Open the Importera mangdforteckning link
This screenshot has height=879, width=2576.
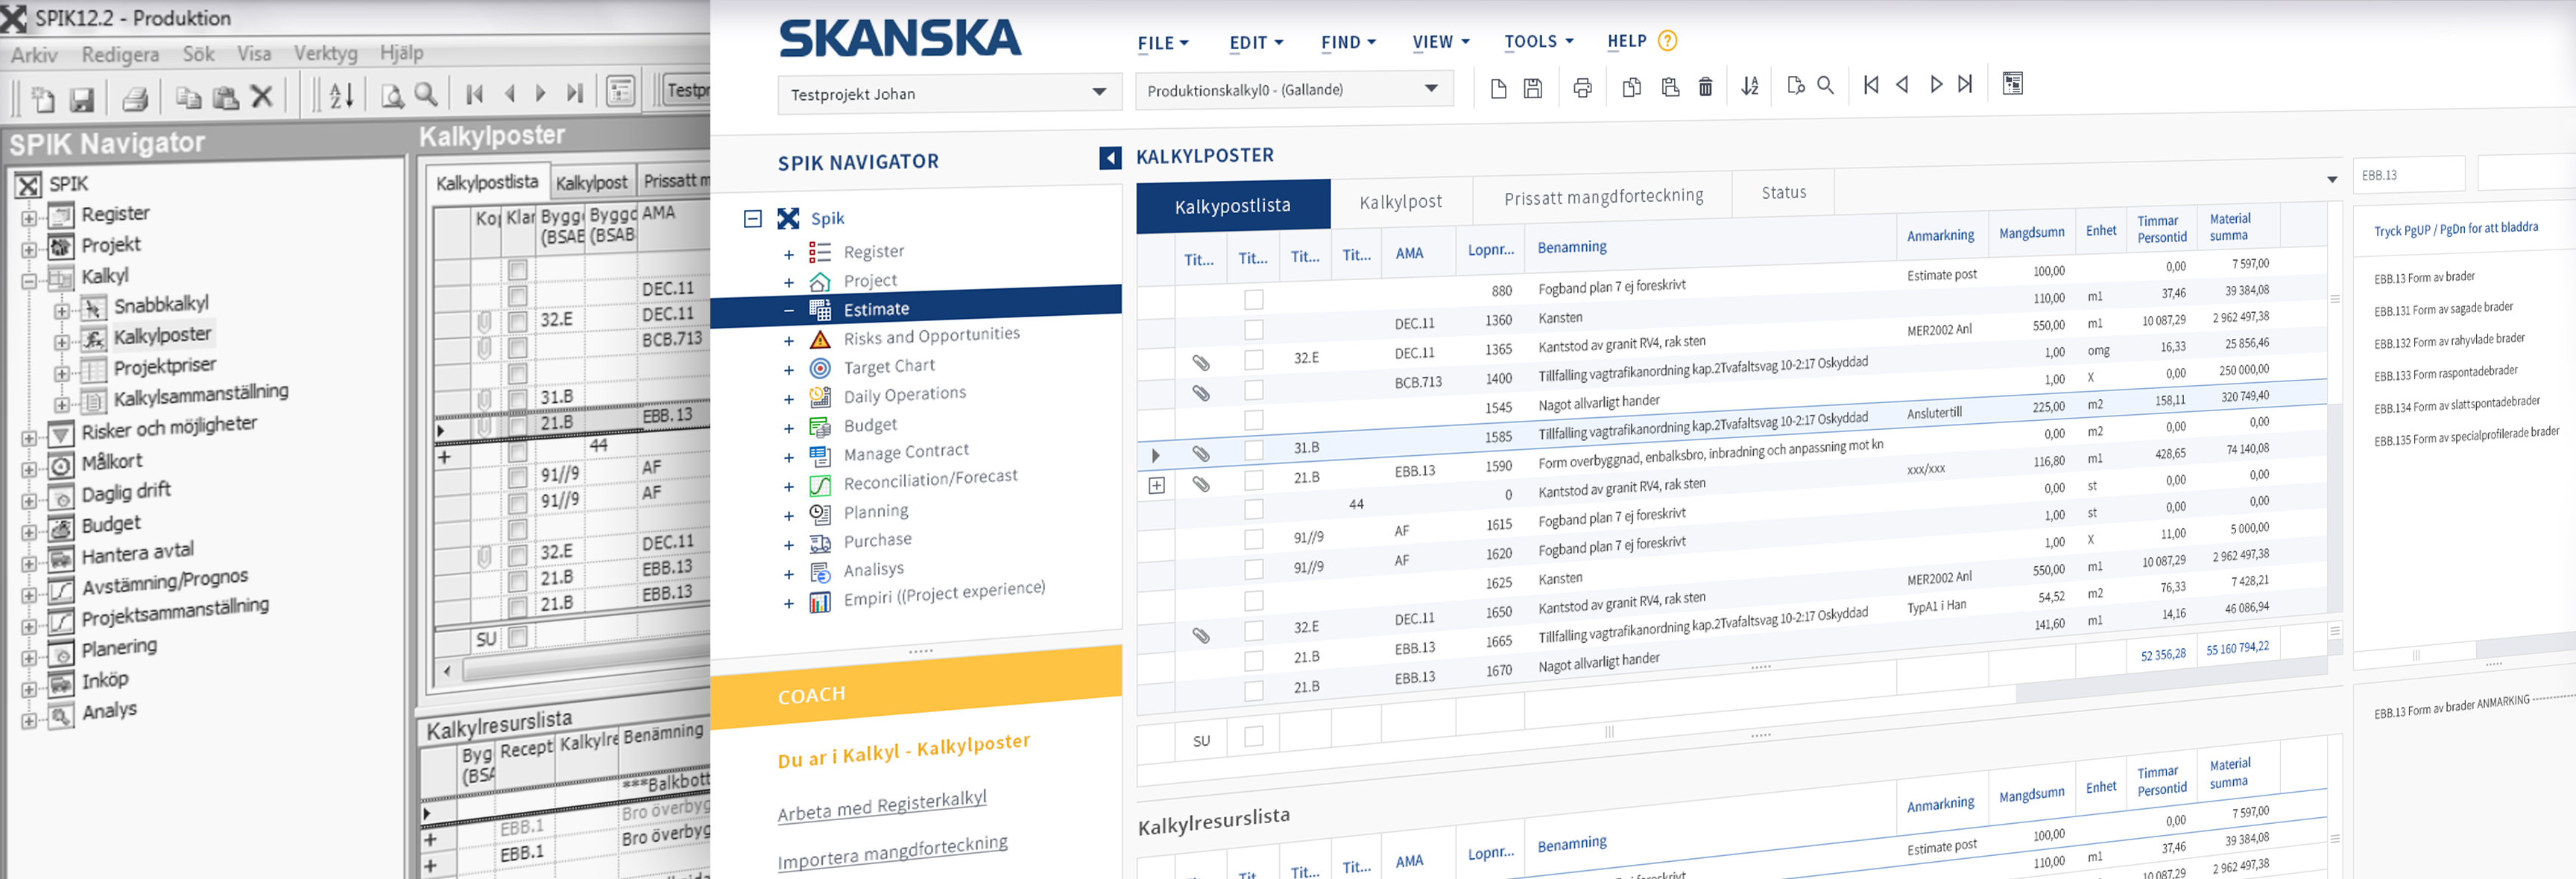892,852
